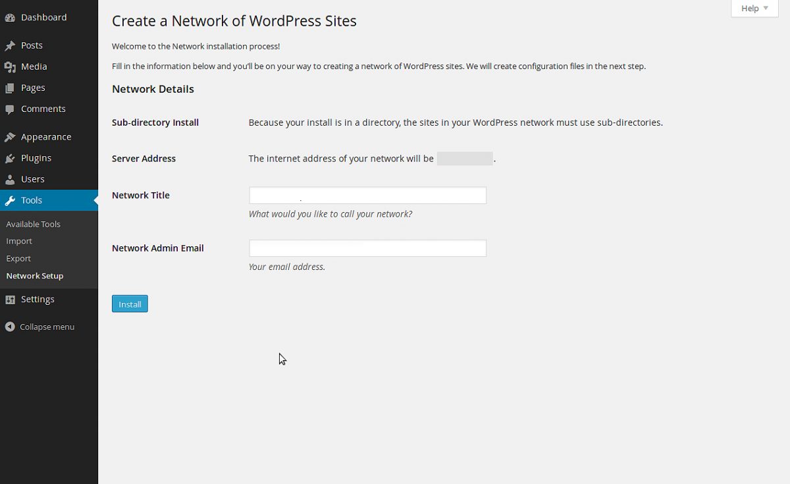
Task: Open the Pages document icon
Action: tap(10, 87)
